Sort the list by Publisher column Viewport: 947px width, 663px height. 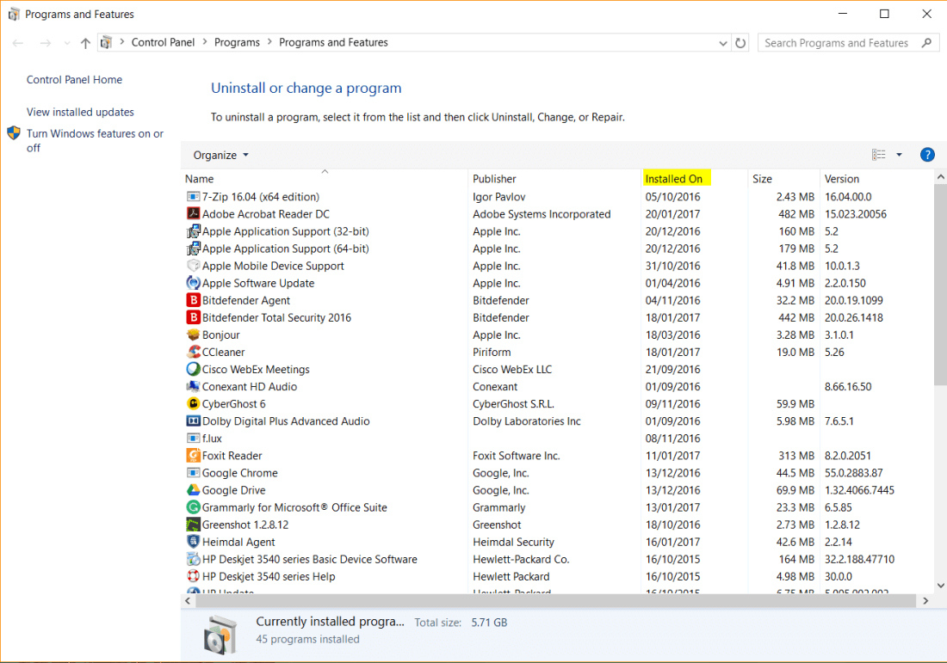pyautogui.click(x=494, y=179)
